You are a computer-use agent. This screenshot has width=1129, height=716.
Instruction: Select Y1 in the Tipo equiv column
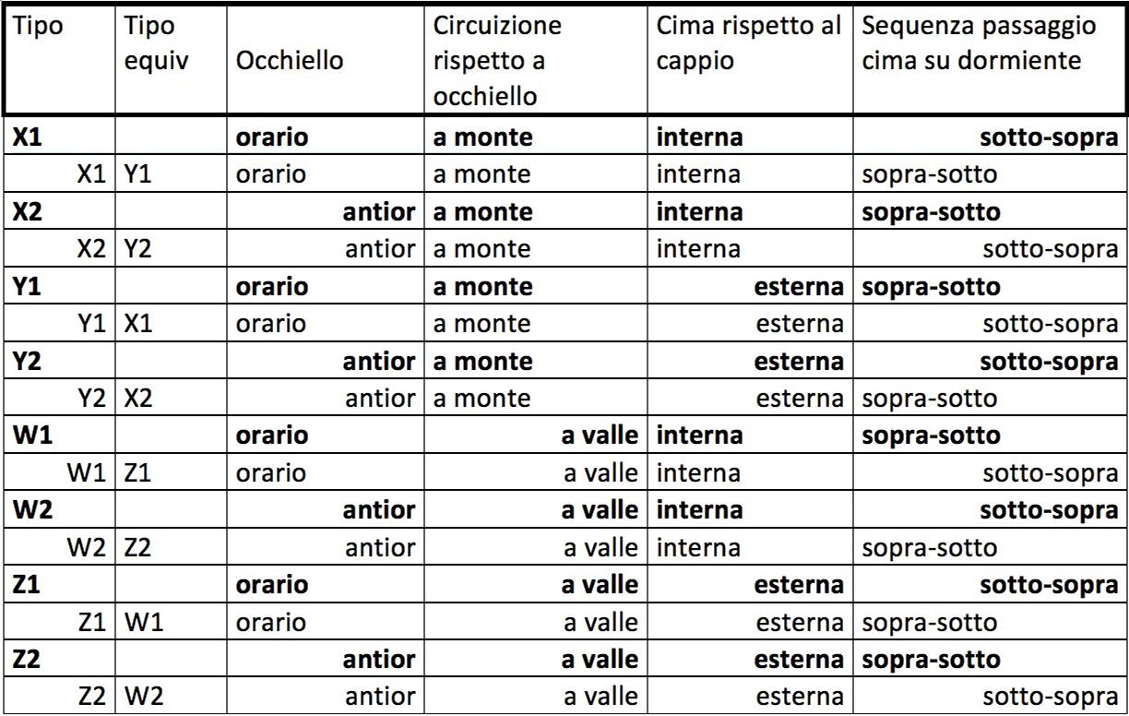(x=137, y=175)
